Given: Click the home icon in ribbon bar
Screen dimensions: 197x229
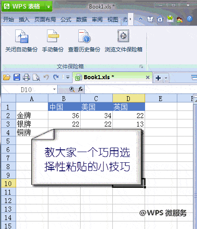Looking at the screenshot, I should click(160, 19).
